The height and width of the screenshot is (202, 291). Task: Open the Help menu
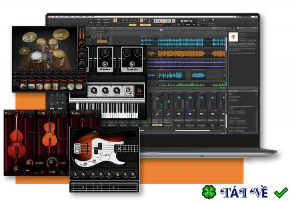(x=92, y=16)
